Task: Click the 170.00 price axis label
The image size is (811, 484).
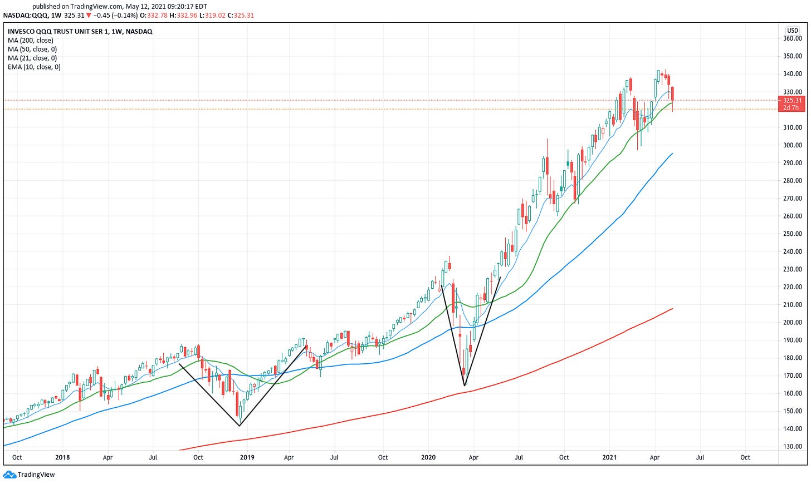Action: [x=793, y=376]
